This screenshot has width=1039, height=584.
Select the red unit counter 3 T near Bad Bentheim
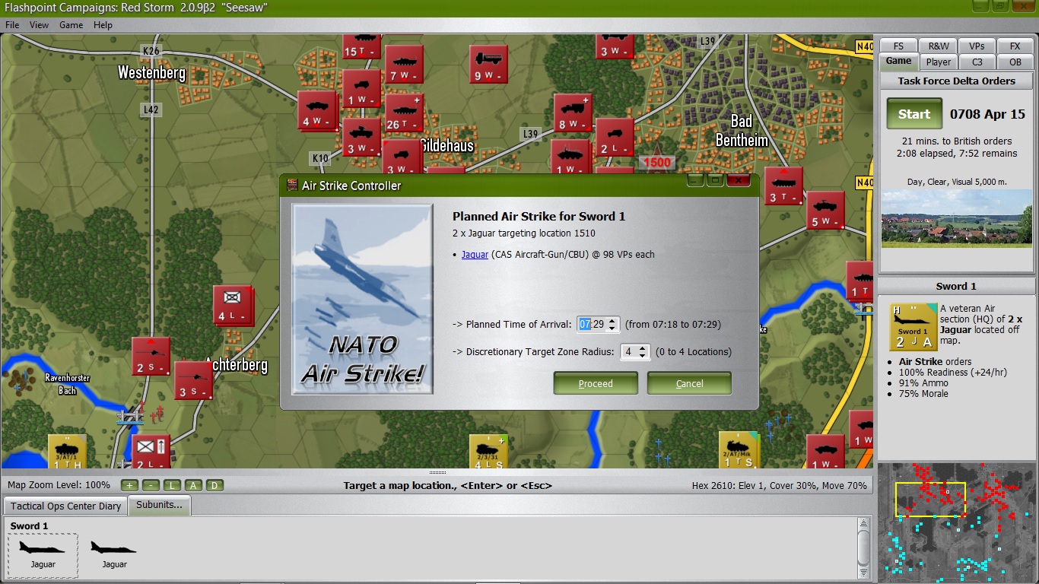tap(783, 186)
